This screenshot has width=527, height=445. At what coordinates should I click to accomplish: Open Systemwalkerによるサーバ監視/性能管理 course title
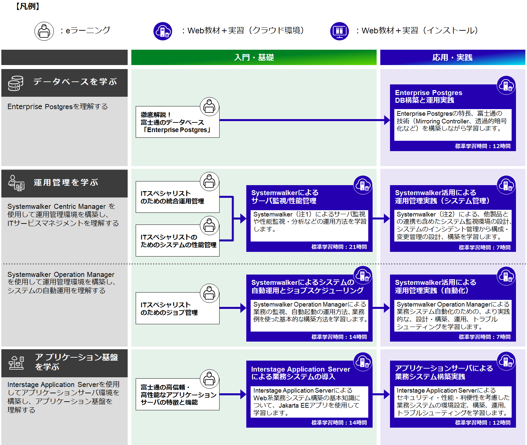click(285, 197)
